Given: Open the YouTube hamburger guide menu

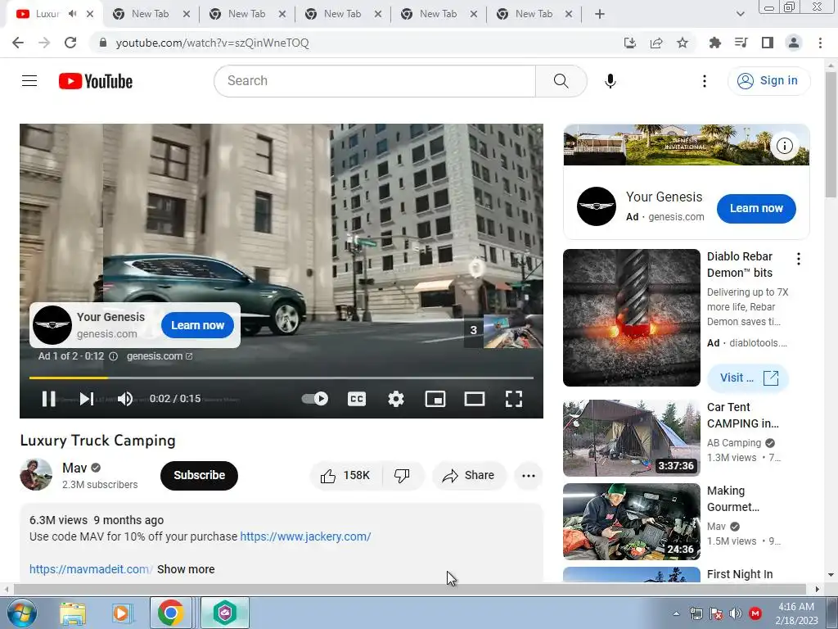Looking at the screenshot, I should pyautogui.click(x=29, y=81).
